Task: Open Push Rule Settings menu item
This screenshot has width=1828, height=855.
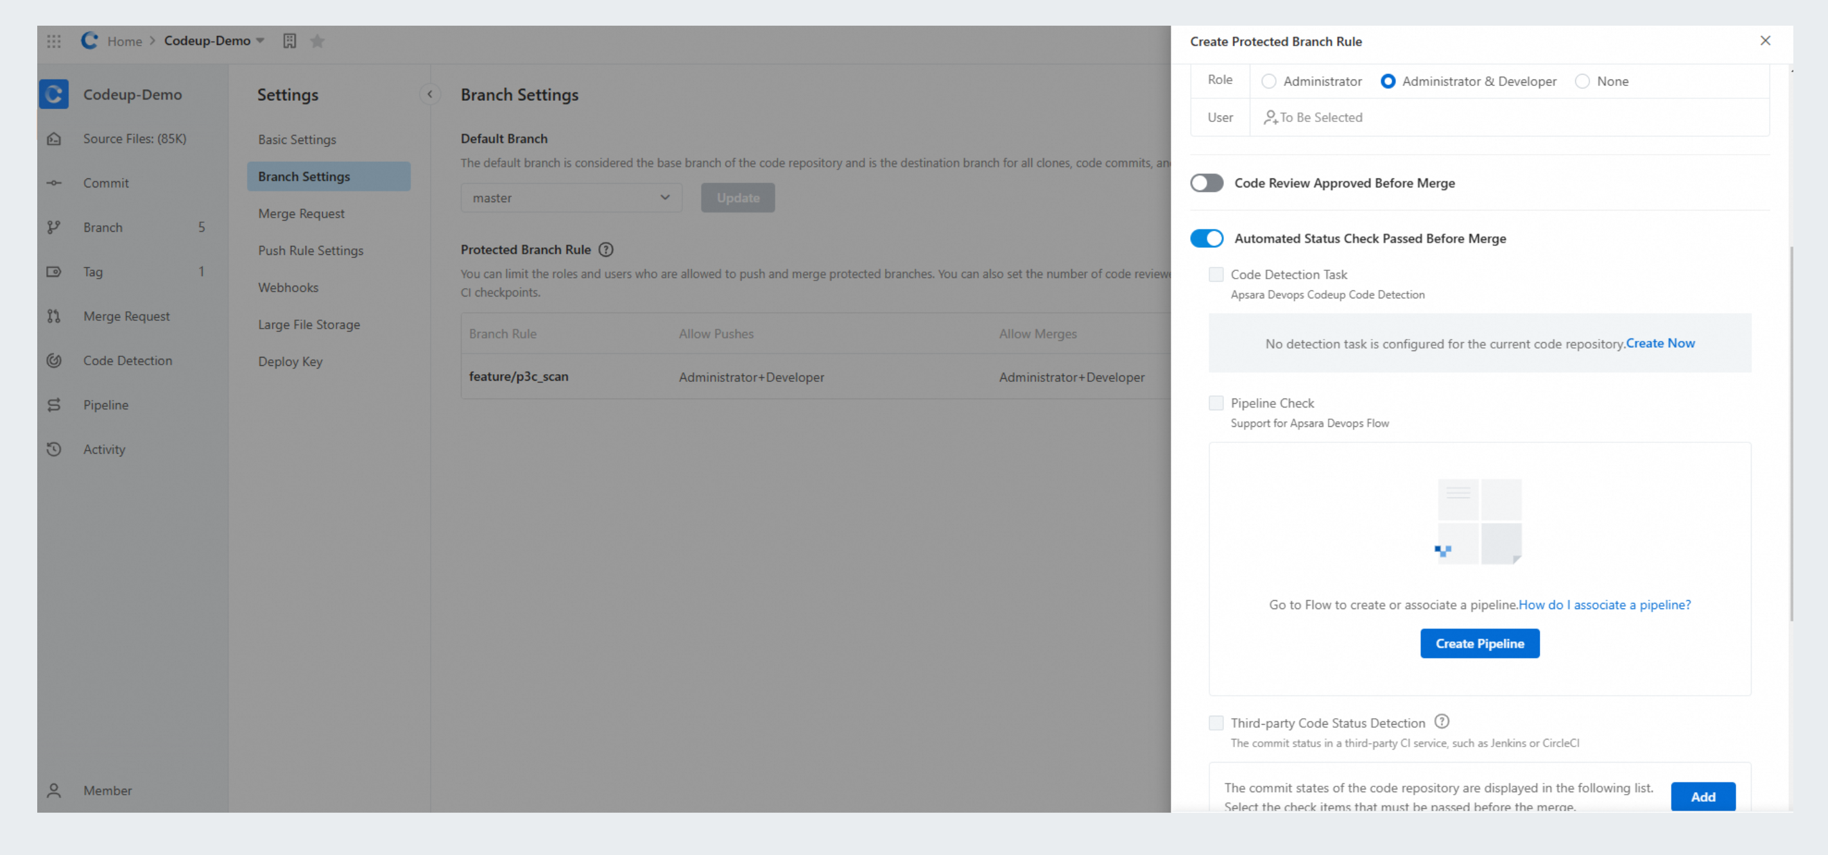Action: [x=310, y=250]
